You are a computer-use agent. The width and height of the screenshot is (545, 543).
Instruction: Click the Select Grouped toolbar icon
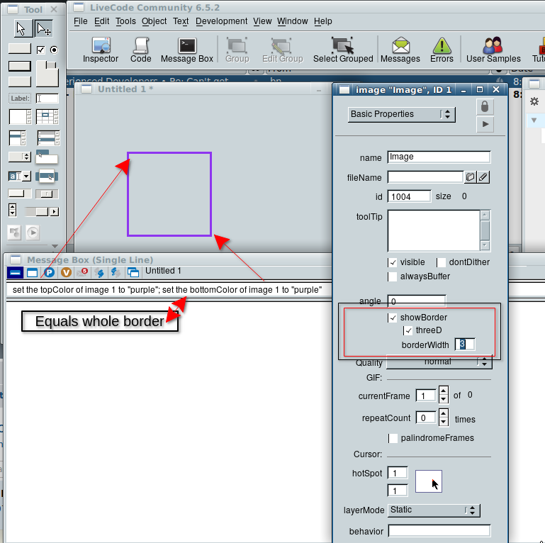(x=344, y=49)
